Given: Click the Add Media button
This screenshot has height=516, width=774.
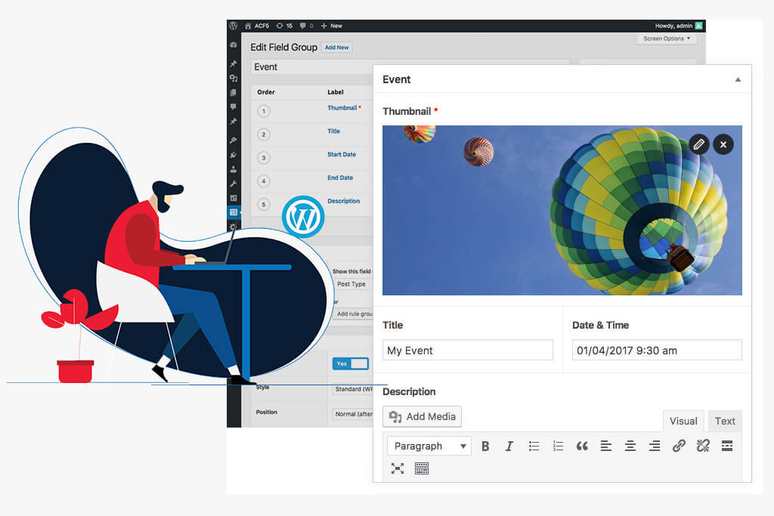Looking at the screenshot, I should point(422,416).
